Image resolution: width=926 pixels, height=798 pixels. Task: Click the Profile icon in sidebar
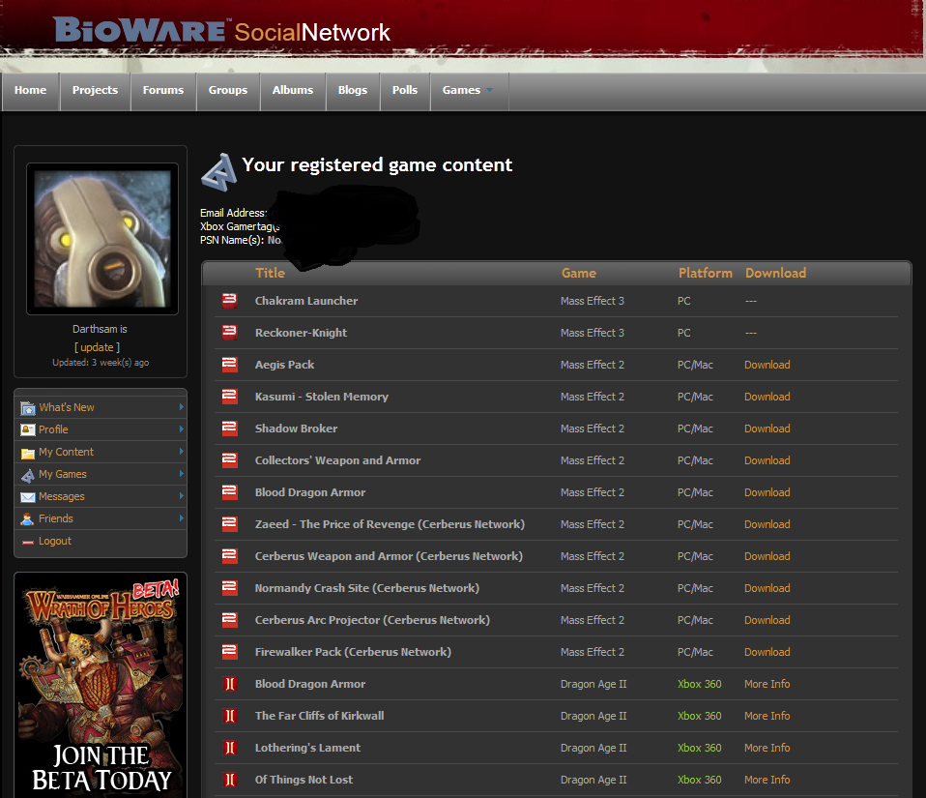tap(28, 430)
